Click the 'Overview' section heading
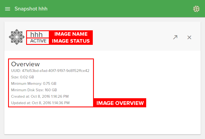Image resolution: width=205 pixels, height=139 pixels. pos(25,64)
